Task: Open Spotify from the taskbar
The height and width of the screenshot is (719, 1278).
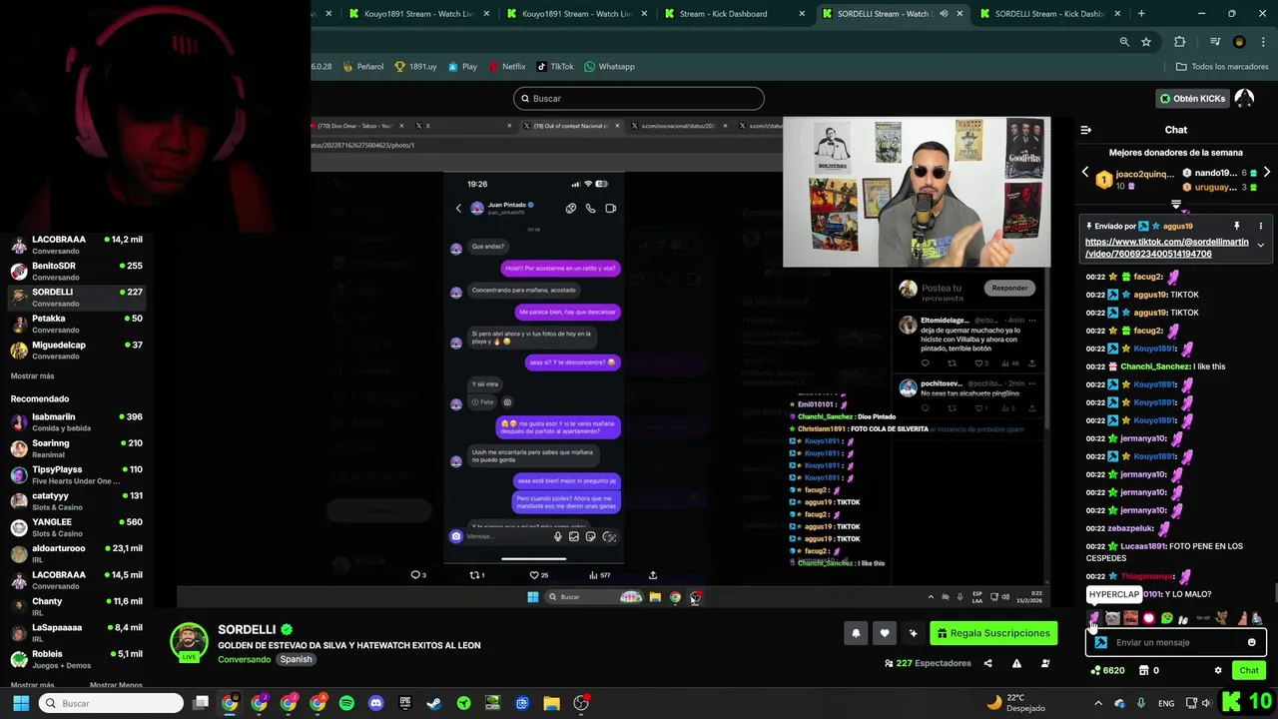Action: [x=346, y=703]
